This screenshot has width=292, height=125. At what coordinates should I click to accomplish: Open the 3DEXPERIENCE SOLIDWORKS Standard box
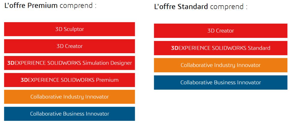(x=221, y=48)
